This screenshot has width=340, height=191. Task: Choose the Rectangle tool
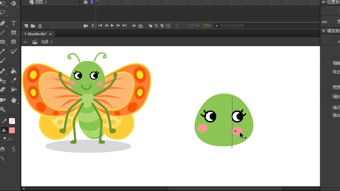pyautogui.click(x=14, y=32)
